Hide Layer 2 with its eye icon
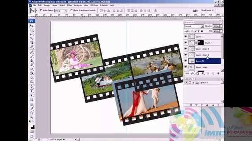Image resolution: width=252 pixels, height=141 pixels. tap(185, 43)
